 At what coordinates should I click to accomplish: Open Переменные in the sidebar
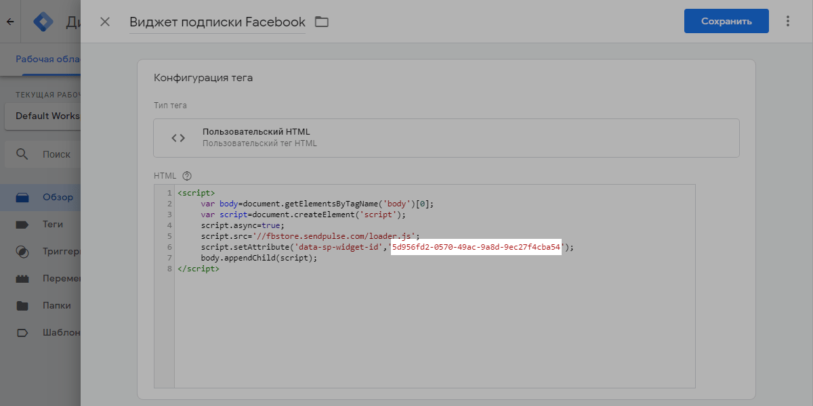tap(41, 278)
